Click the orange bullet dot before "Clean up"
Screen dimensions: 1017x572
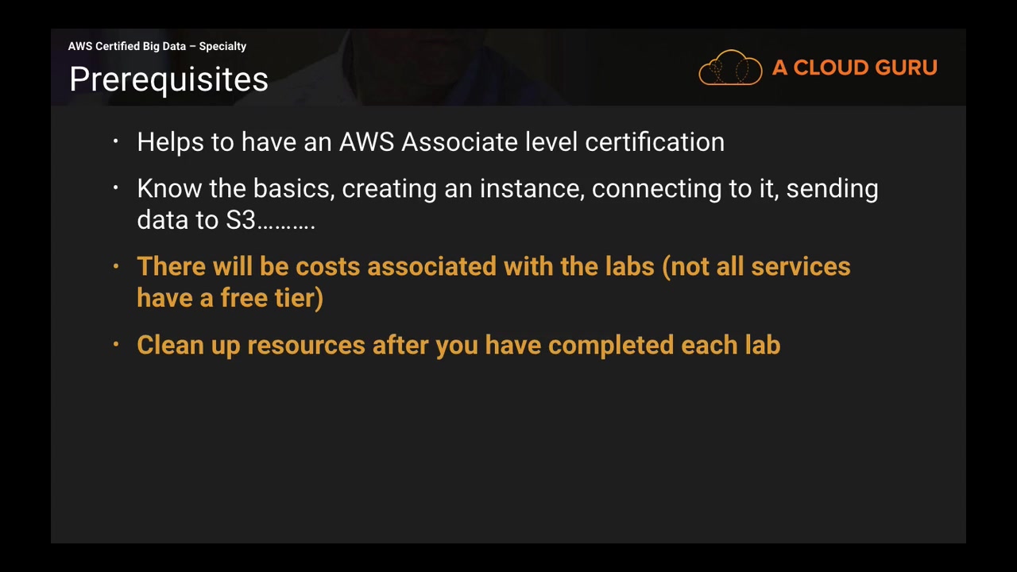[116, 345]
